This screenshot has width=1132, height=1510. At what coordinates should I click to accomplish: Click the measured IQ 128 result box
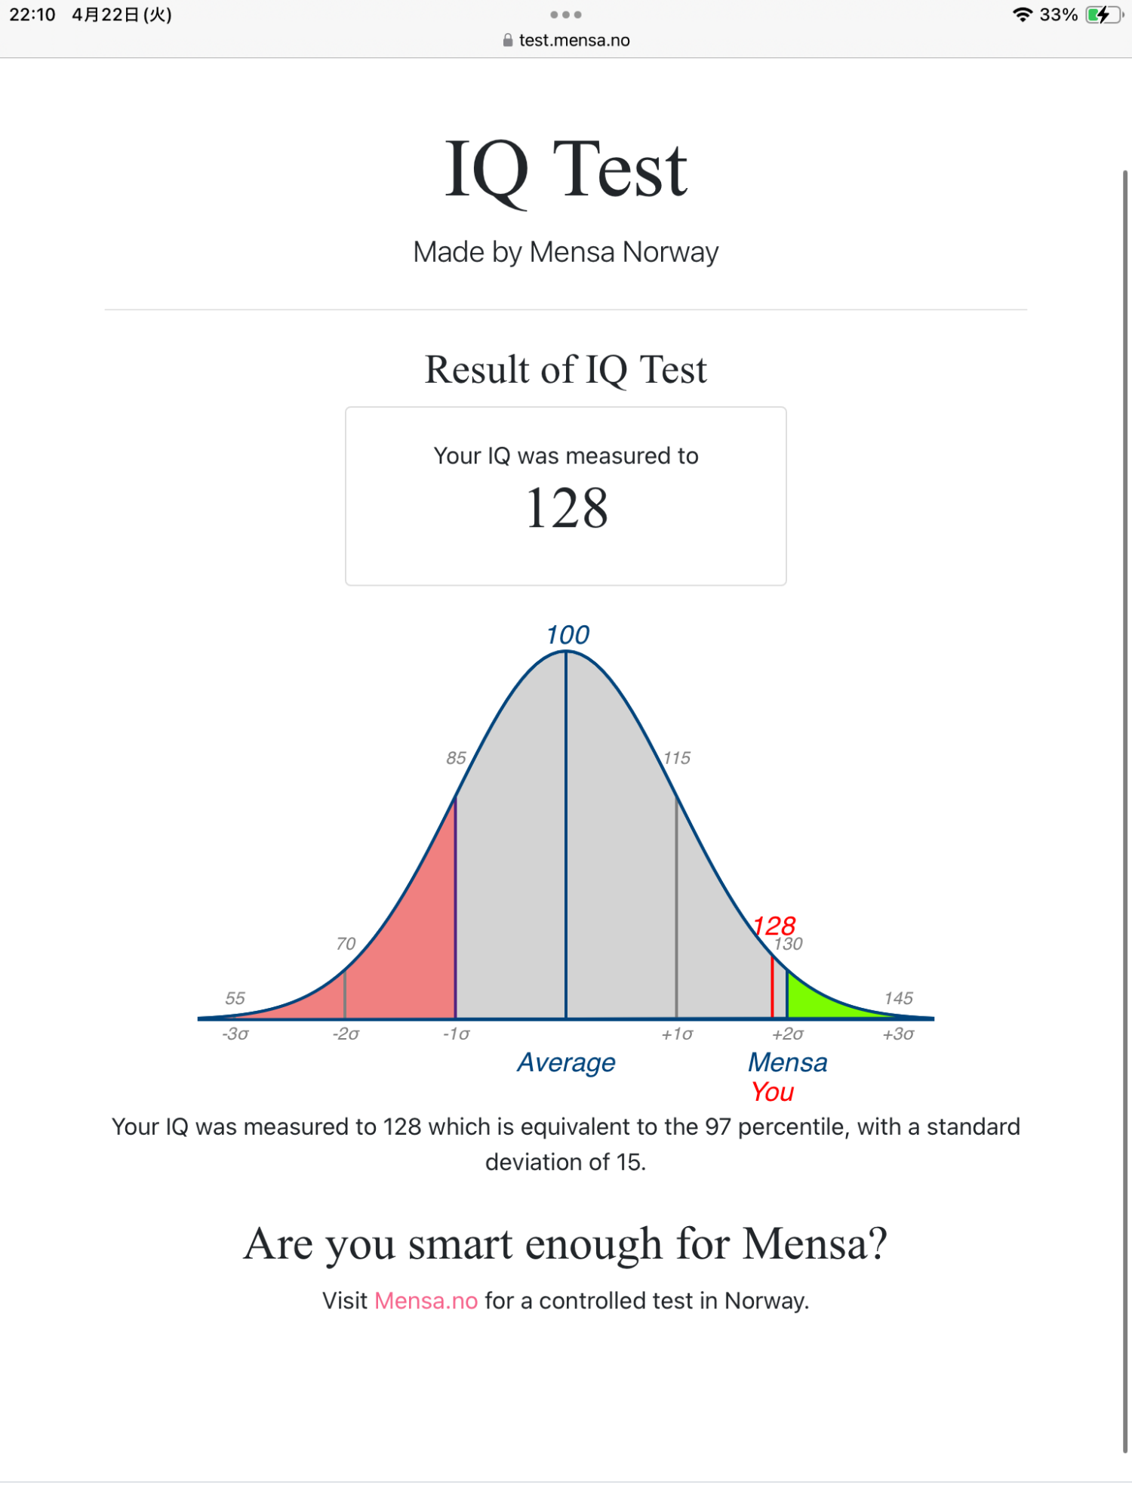[x=565, y=496]
